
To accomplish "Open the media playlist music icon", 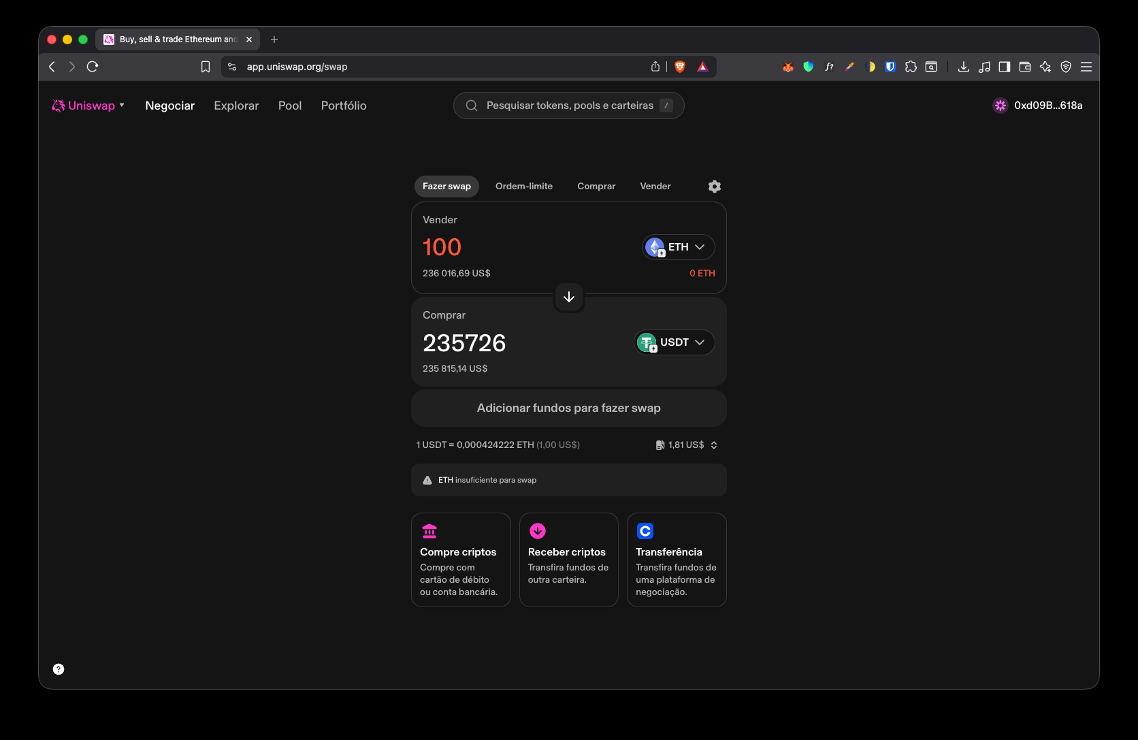I will pos(984,67).
